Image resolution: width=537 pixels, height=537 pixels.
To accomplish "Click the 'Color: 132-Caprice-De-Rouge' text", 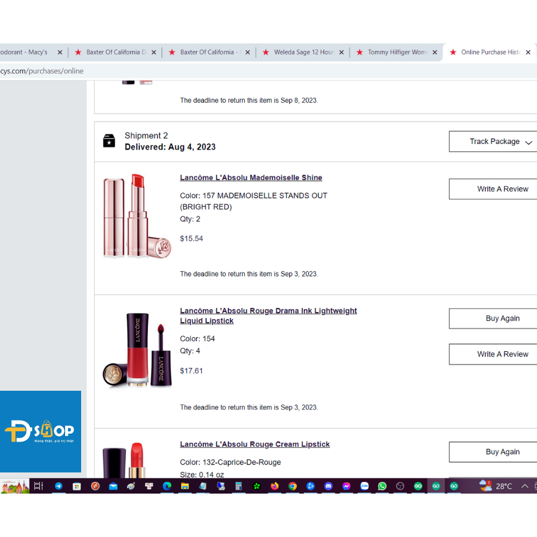I will point(230,462).
